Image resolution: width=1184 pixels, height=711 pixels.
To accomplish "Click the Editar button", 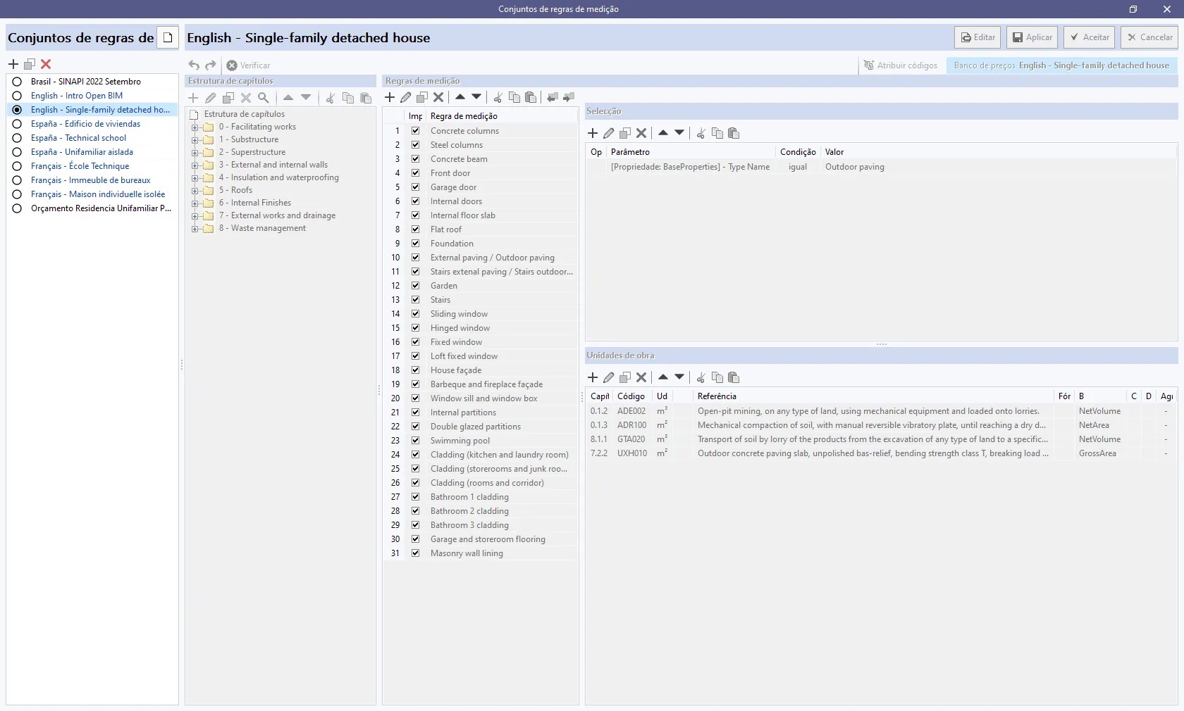I will 978,37.
